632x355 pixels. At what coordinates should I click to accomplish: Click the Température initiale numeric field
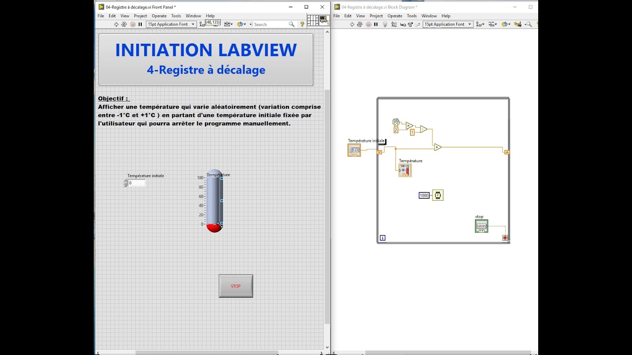click(137, 183)
